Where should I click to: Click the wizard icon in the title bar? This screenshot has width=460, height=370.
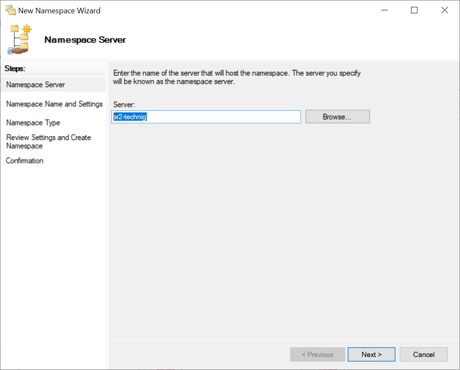pos(10,10)
